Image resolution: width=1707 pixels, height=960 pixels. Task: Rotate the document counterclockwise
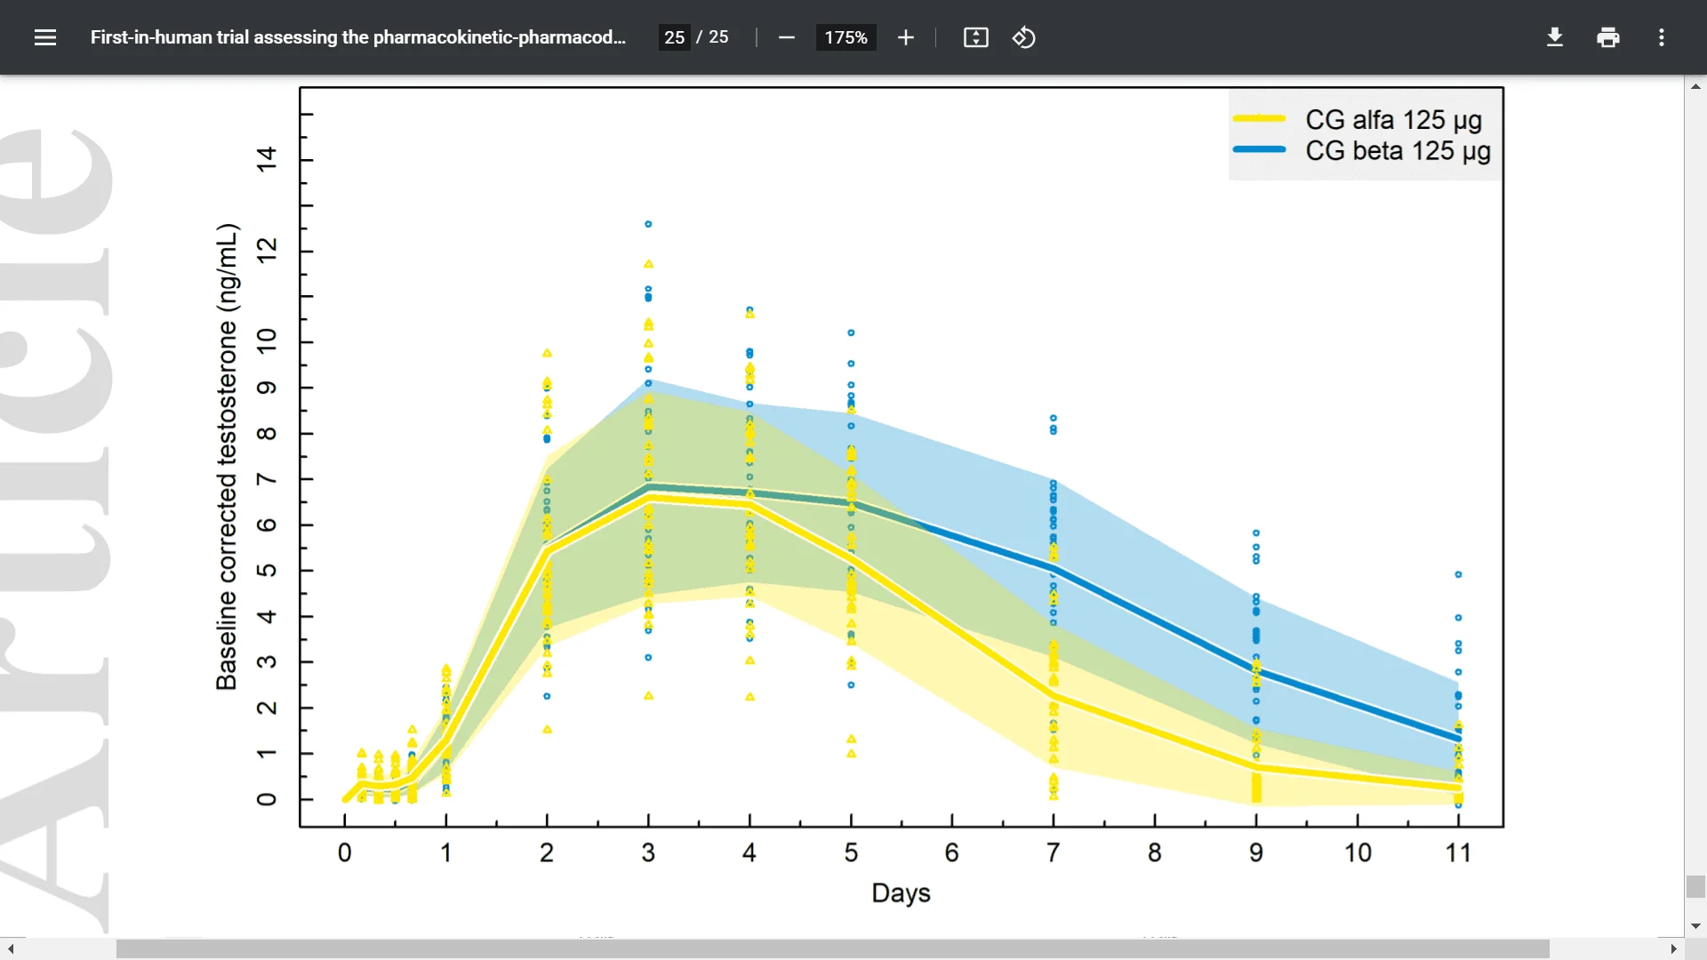[1023, 37]
